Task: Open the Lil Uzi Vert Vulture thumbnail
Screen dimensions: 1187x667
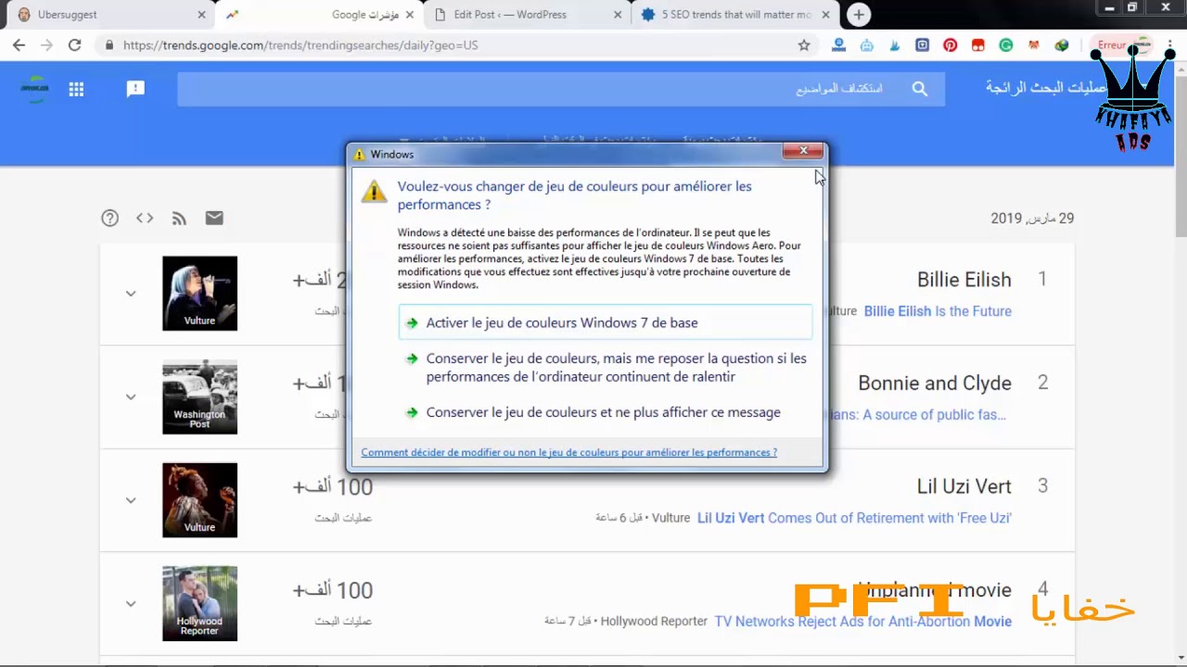Action: pyautogui.click(x=199, y=500)
